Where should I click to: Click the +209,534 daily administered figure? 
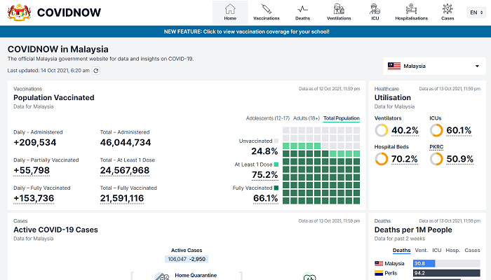35,143
